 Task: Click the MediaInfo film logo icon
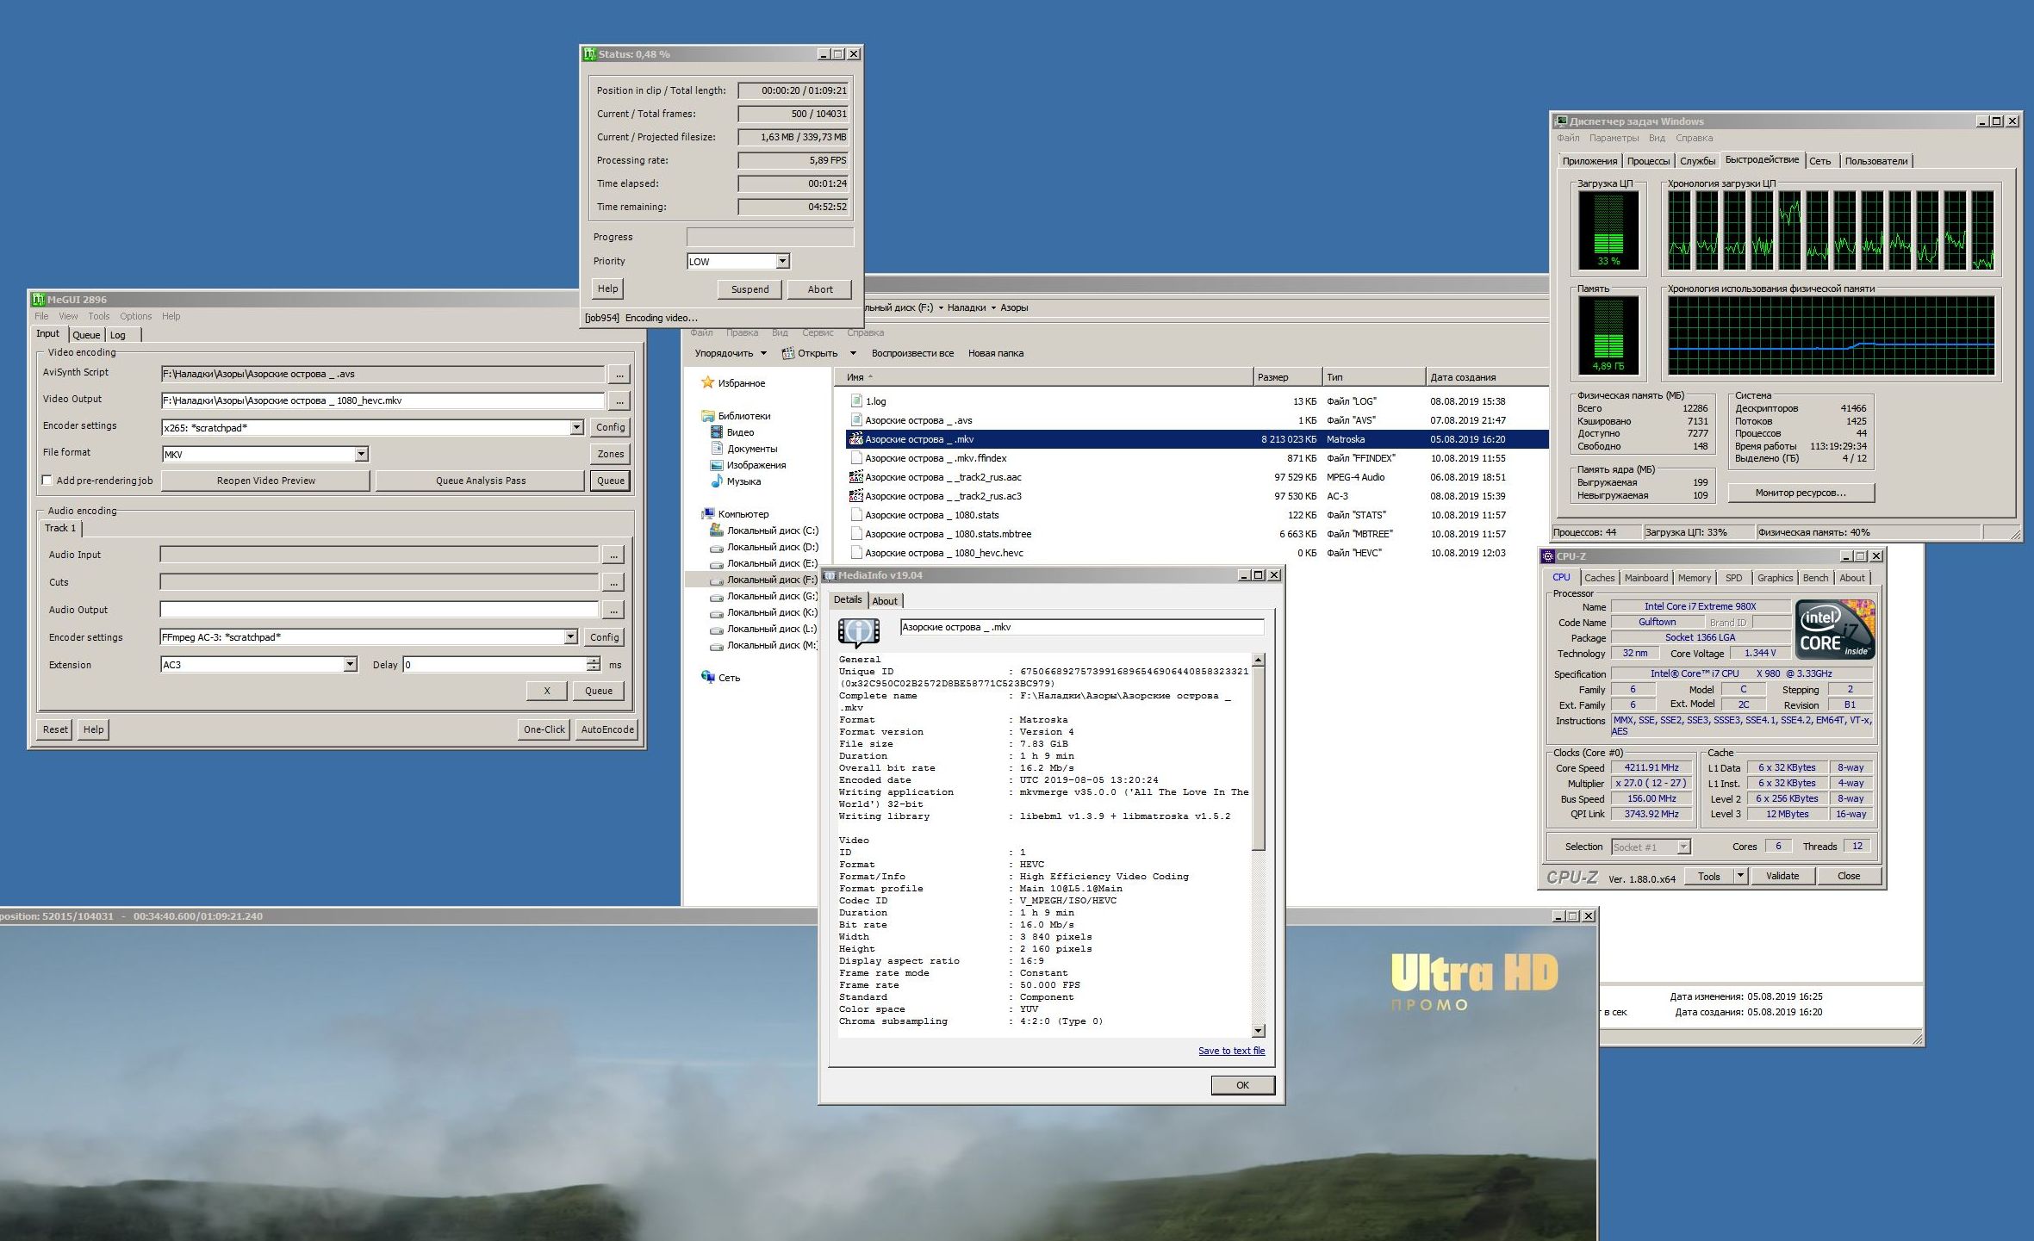(x=859, y=631)
